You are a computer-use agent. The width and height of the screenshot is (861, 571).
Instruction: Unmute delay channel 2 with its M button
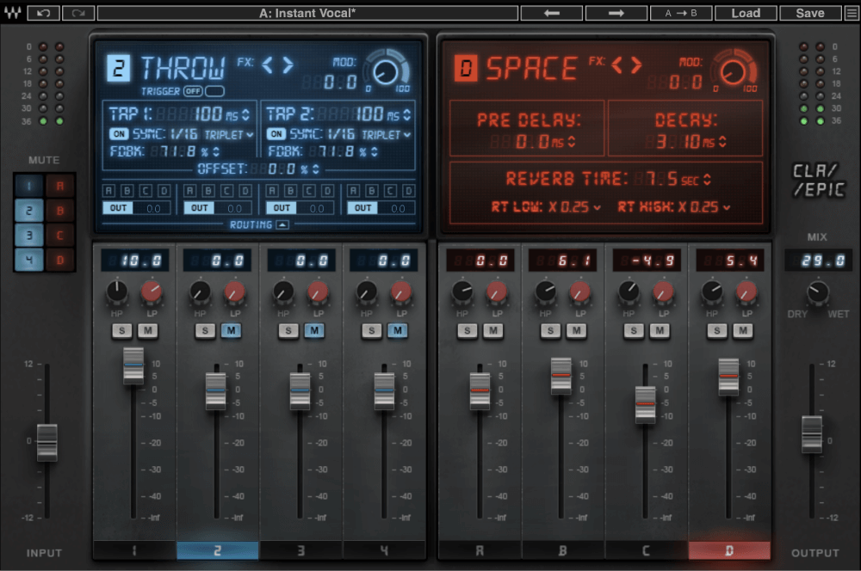tap(231, 331)
